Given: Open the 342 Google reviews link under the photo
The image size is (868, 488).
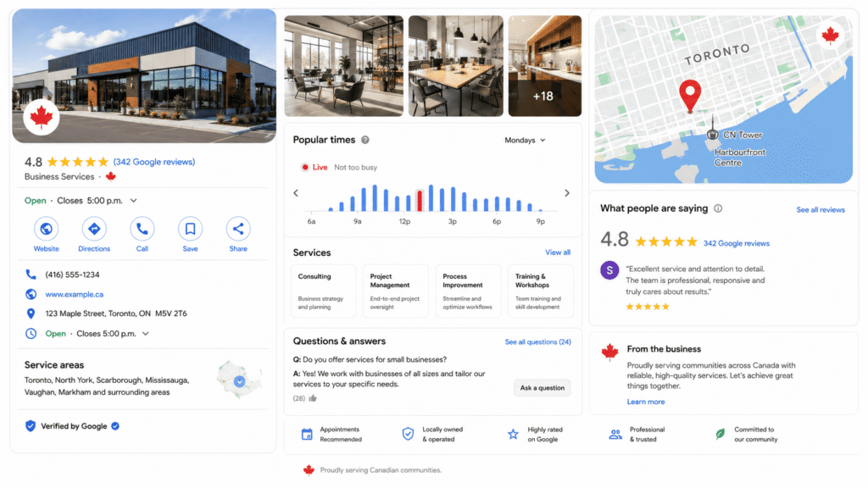Looking at the screenshot, I should point(154,162).
